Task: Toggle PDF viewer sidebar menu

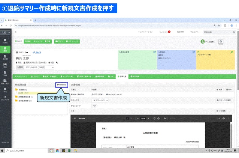Action: pyautogui.click(x=75, y=119)
